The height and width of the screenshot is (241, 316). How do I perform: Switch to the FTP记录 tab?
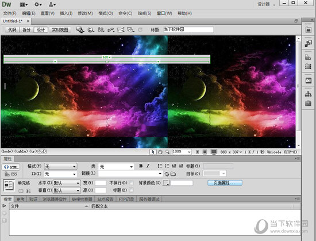pyautogui.click(x=126, y=199)
